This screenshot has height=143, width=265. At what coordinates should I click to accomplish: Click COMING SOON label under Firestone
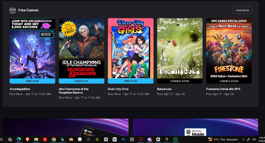[229, 81]
